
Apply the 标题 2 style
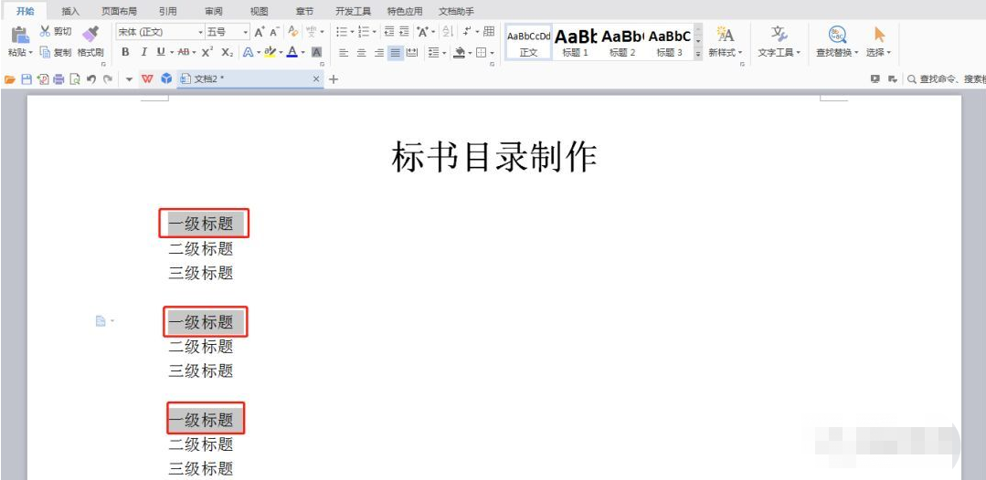pyautogui.click(x=622, y=43)
